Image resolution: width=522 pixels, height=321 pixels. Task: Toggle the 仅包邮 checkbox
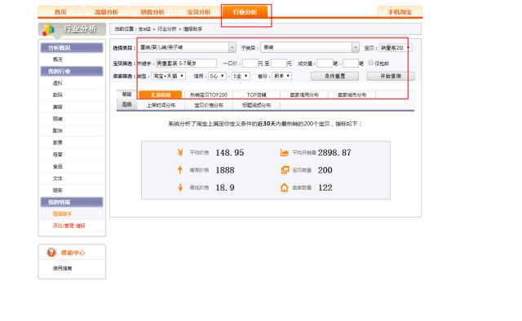[370, 63]
